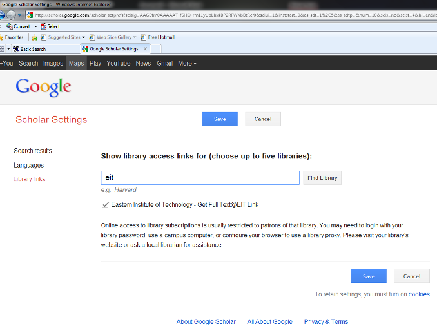
Task: Open Gmail in Google bar
Action: 165,64
